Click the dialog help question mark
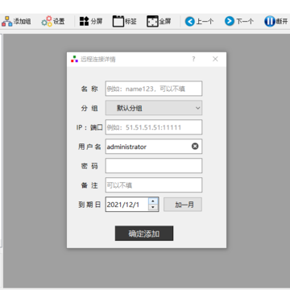This screenshot has width=290, height=290. click(193, 59)
